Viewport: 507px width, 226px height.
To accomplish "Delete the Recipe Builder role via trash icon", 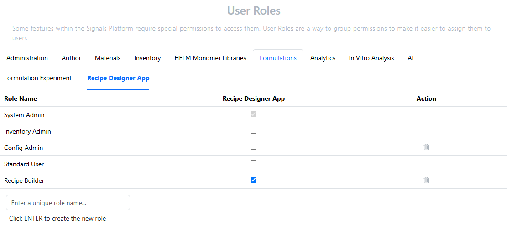I will [426, 180].
